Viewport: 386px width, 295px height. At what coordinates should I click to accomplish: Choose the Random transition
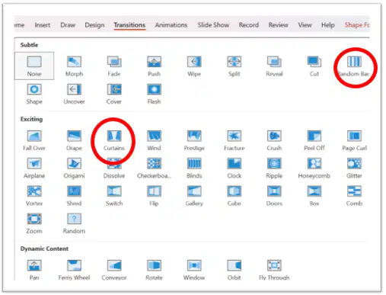pos(74,223)
